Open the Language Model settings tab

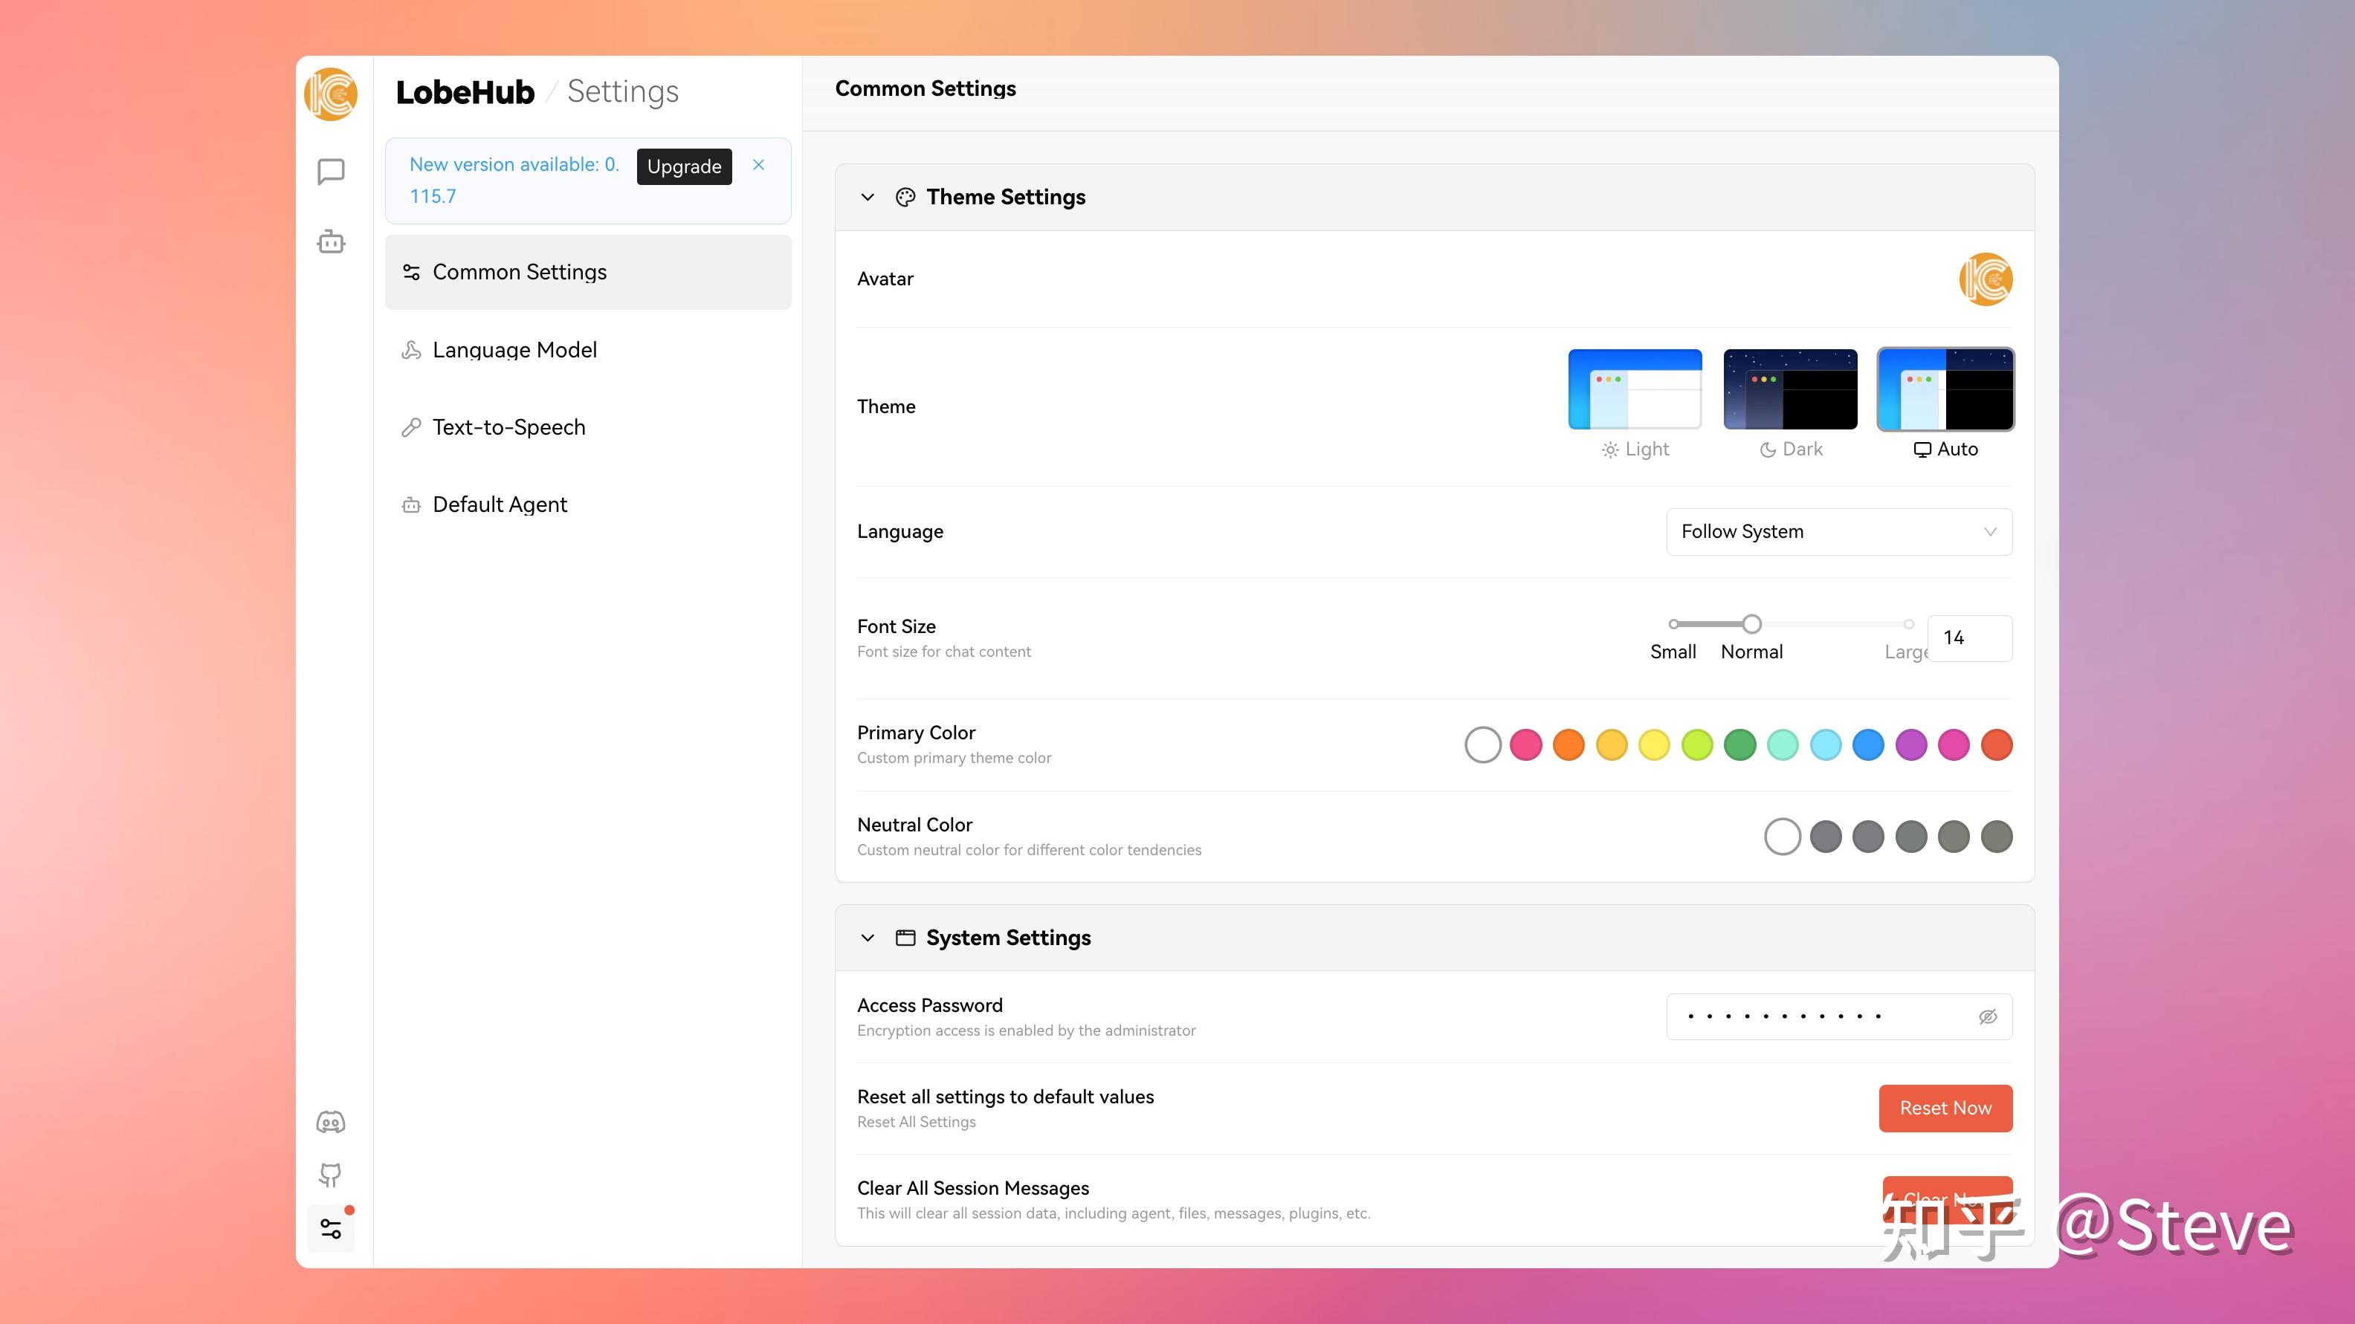coord(514,350)
